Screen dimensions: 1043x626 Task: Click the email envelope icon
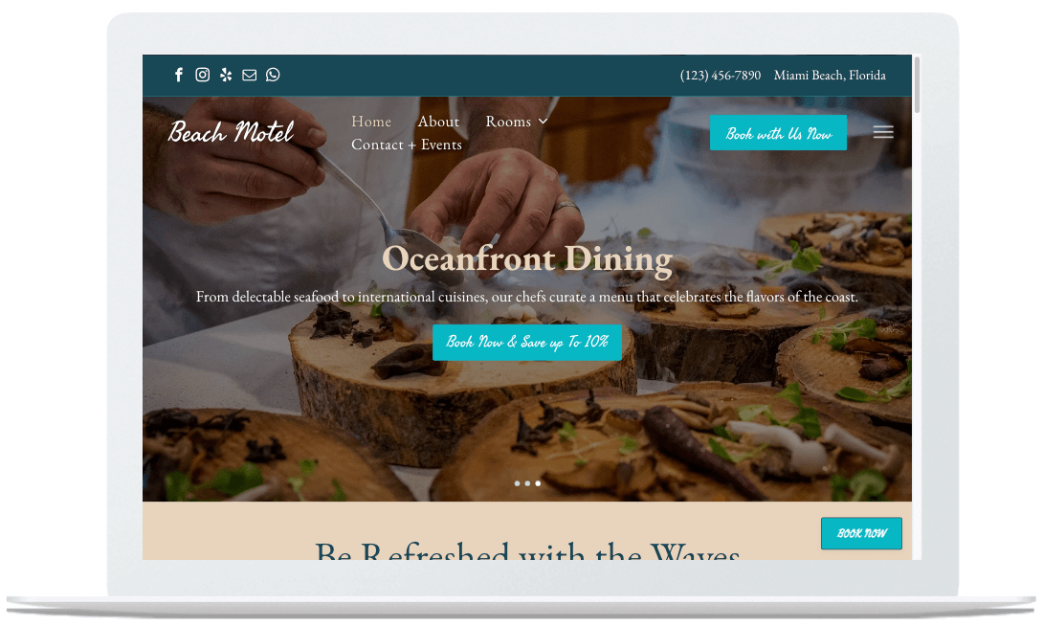(x=250, y=76)
